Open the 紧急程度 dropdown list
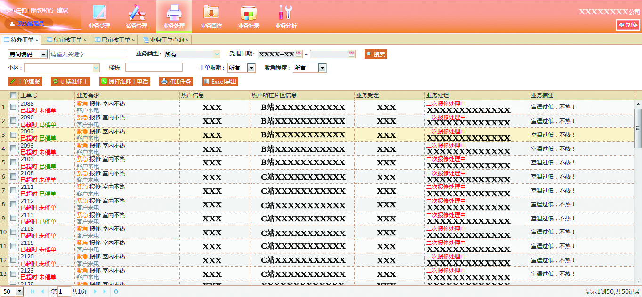Viewport: 642px width, 297px height. coord(322,68)
